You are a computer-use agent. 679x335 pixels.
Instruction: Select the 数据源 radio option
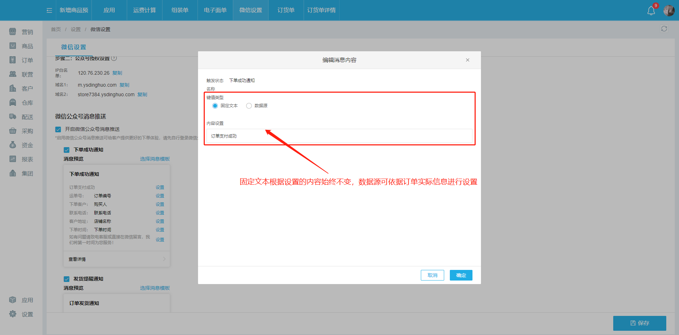point(249,105)
